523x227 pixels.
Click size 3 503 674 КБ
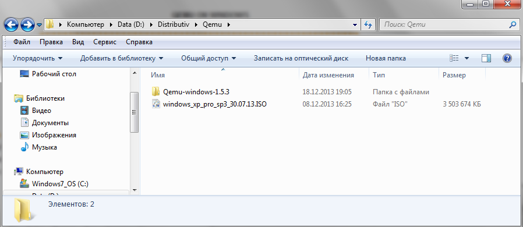click(462, 104)
